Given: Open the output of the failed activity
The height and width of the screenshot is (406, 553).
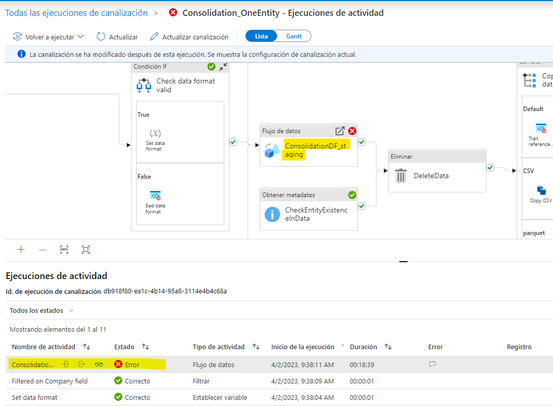Looking at the screenshot, I should pyautogui.click(x=82, y=364).
